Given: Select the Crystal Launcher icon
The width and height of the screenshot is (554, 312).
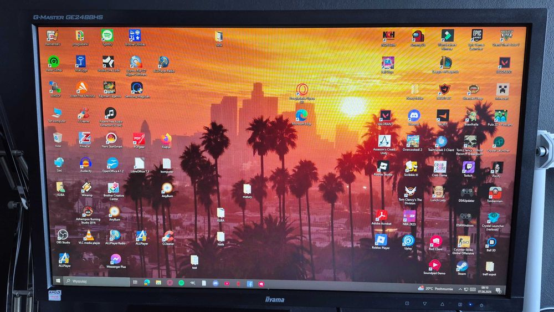Looking at the screenshot, I should click(x=498, y=144).
